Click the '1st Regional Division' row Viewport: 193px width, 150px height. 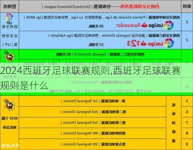coord(93,101)
